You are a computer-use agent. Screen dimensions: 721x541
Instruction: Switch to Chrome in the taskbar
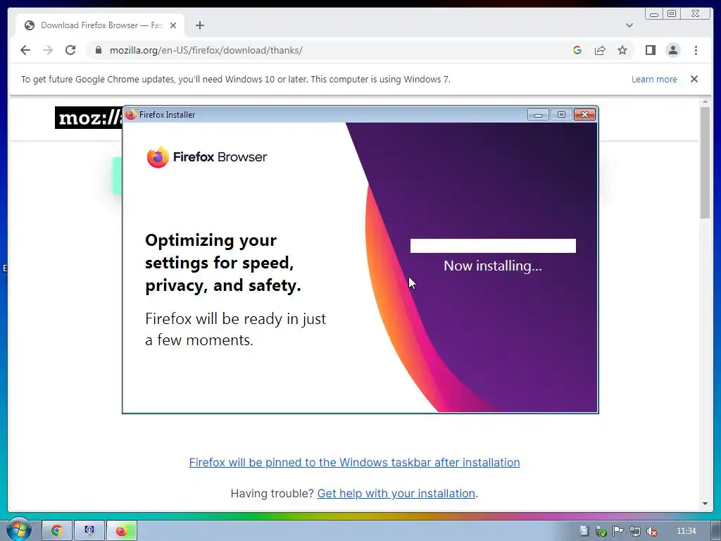click(x=56, y=531)
